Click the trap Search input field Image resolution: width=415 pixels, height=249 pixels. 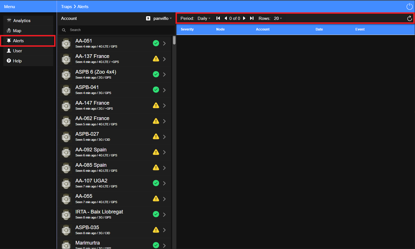click(116, 30)
